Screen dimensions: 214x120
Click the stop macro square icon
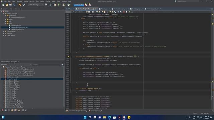126,12
